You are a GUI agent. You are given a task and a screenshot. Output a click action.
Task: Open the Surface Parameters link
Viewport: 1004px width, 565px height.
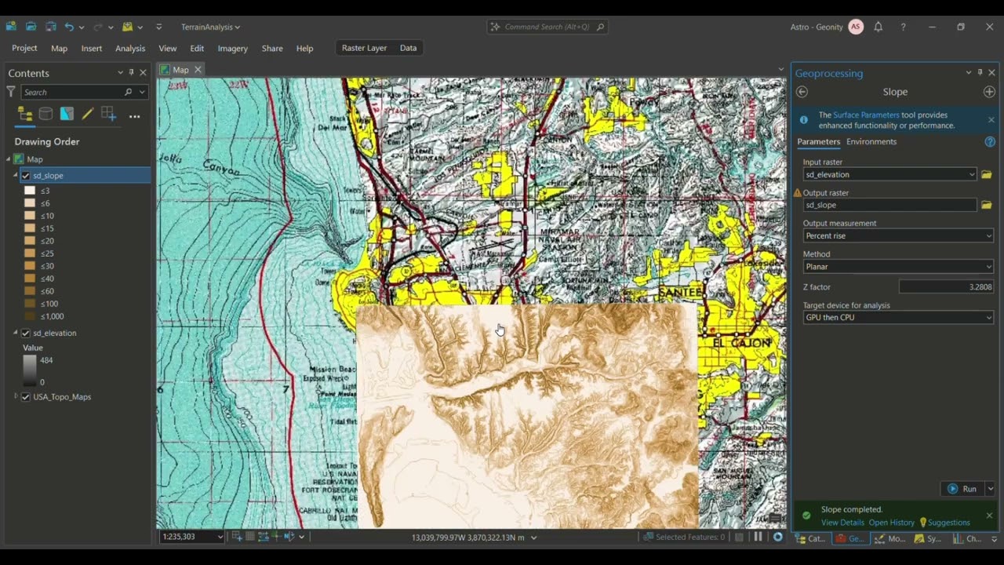866,115
